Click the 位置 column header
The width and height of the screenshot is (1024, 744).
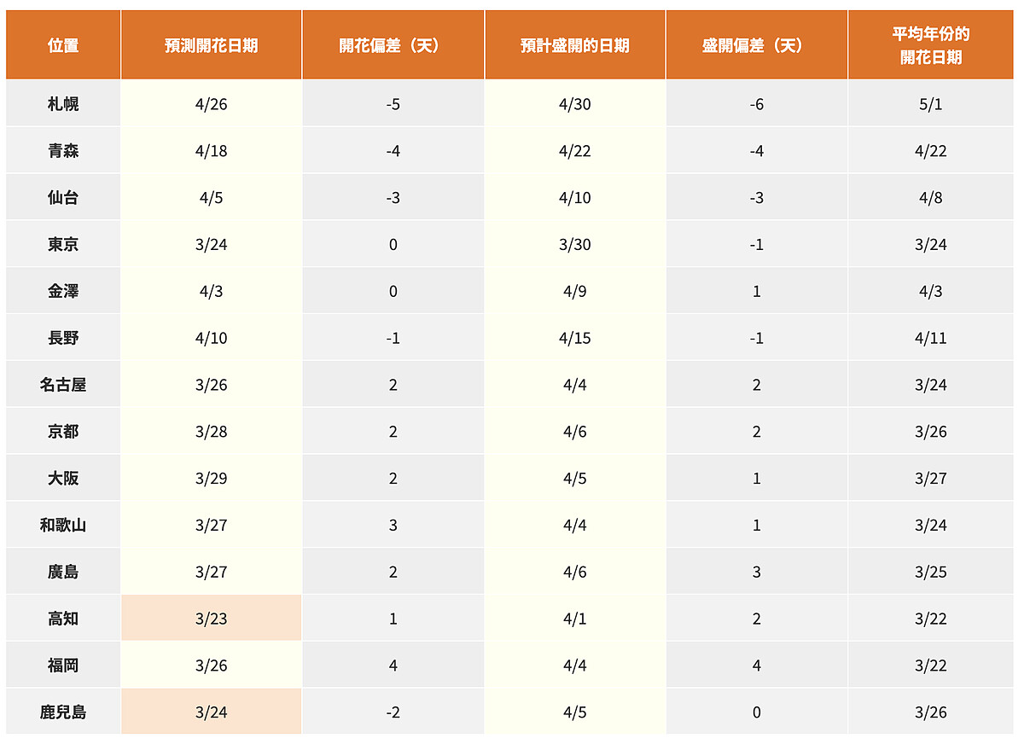[x=63, y=45]
